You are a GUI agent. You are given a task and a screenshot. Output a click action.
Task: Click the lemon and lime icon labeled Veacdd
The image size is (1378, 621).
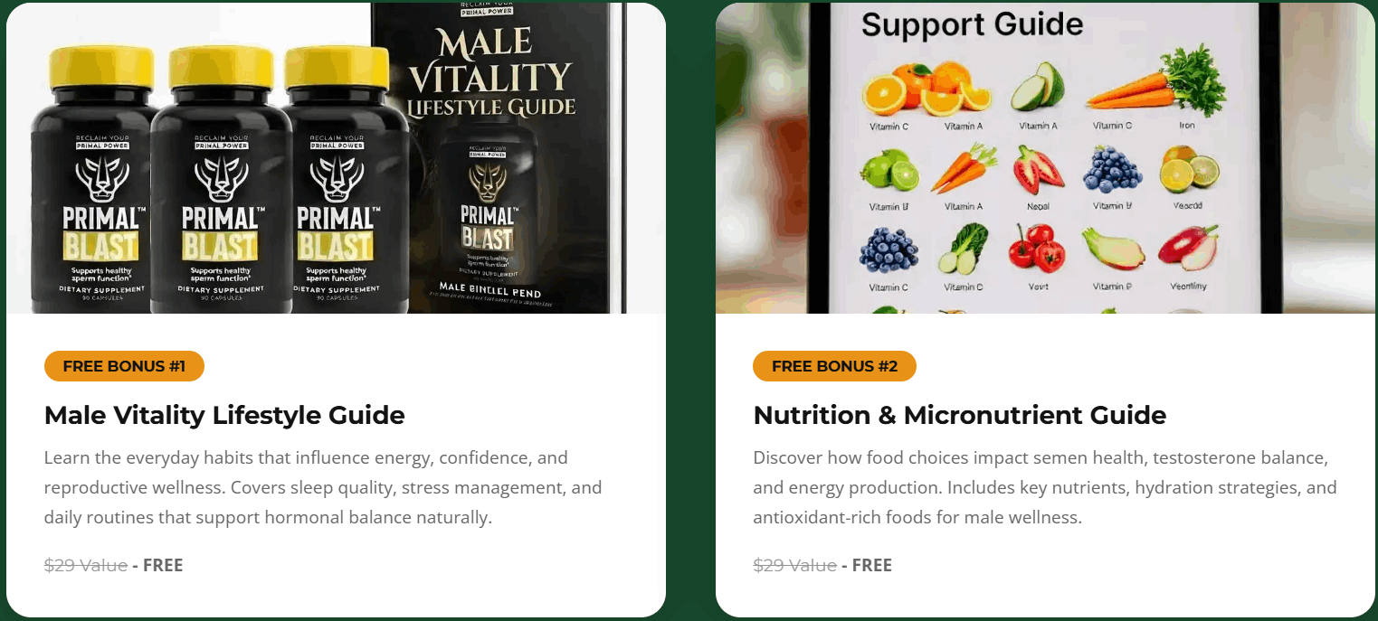click(1188, 170)
